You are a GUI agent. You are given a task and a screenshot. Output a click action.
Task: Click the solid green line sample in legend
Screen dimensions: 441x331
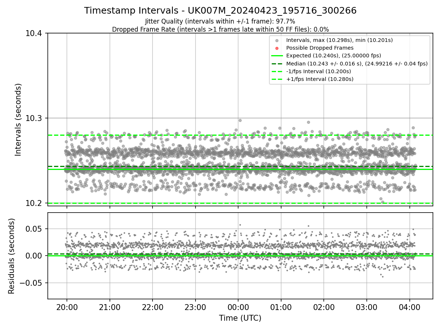point(277,56)
